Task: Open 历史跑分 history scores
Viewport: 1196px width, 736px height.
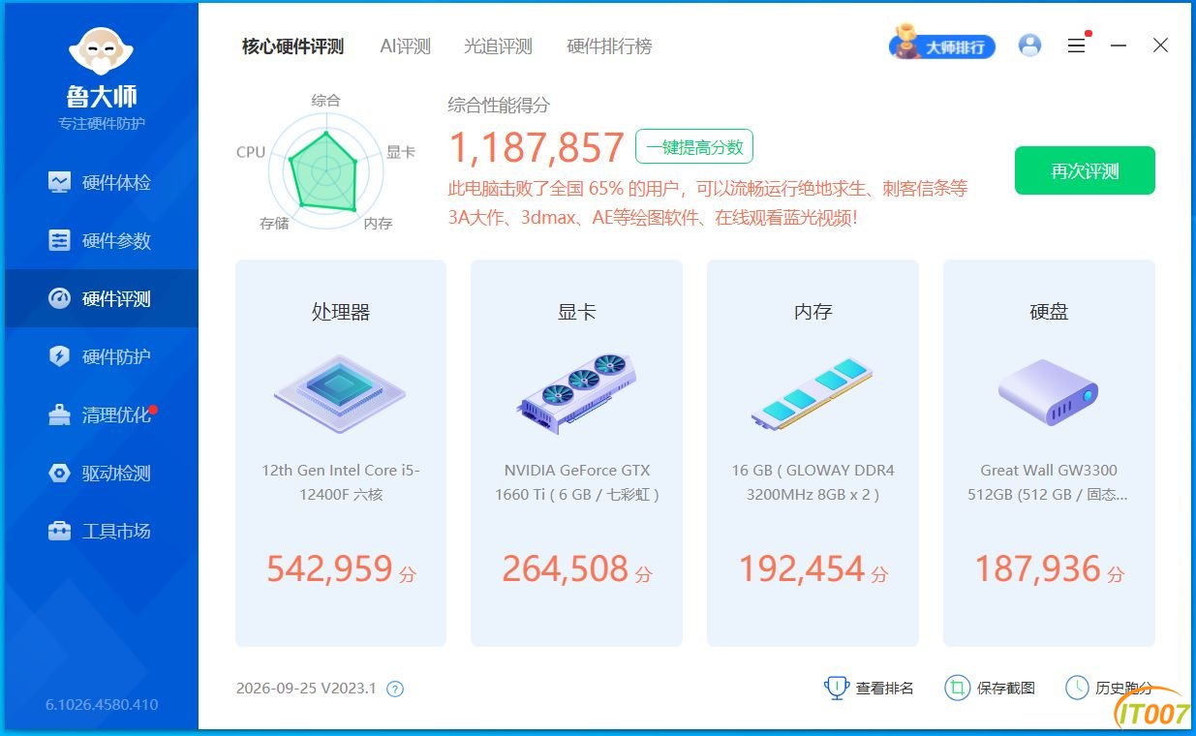Action: [x=1110, y=688]
